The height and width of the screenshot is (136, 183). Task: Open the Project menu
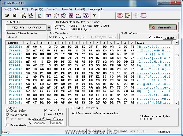(37, 9)
